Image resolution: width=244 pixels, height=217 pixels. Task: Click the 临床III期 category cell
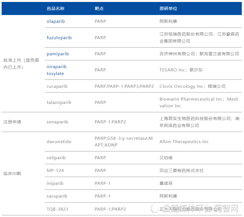[x=12, y=174]
